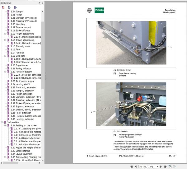Open bookmark 2.38 Heating, extension
This screenshot has height=169, width=187.
point(22,119)
